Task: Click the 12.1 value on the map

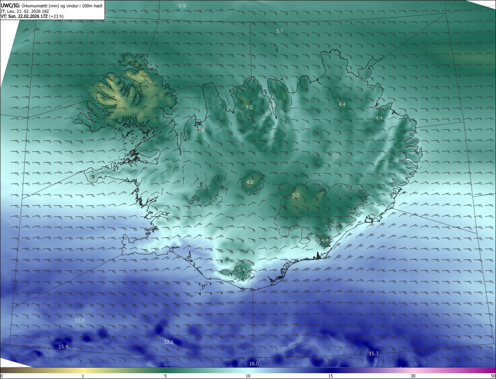Action: coord(169,342)
